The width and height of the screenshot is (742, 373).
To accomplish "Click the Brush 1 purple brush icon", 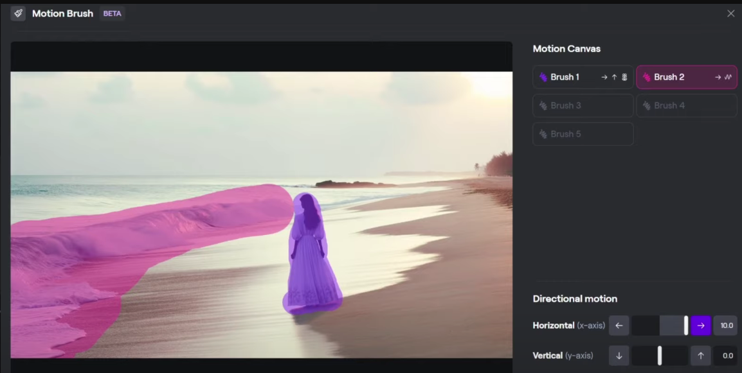I will point(543,77).
